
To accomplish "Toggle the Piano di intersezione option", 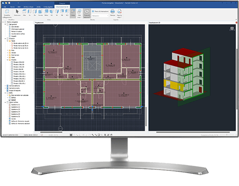I will tap(100, 11).
